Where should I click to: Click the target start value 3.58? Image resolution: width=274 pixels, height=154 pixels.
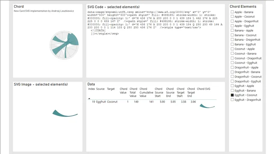pos(184,102)
